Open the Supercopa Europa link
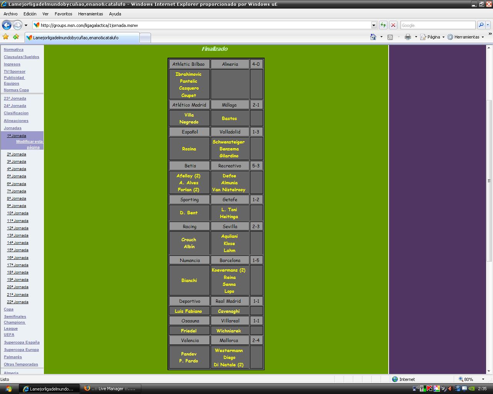The image size is (493, 394). click(21, 350)
